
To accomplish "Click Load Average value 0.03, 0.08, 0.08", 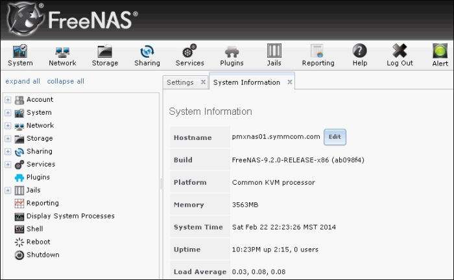I will click(259, 272).
